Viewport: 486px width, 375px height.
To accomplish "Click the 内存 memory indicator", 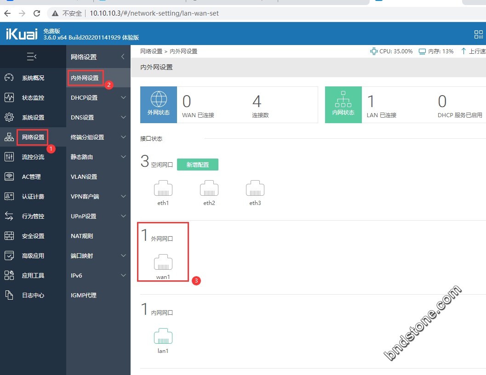I will click(x=436, y=51).
